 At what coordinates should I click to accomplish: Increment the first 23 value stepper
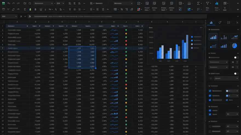click(237, 62)
